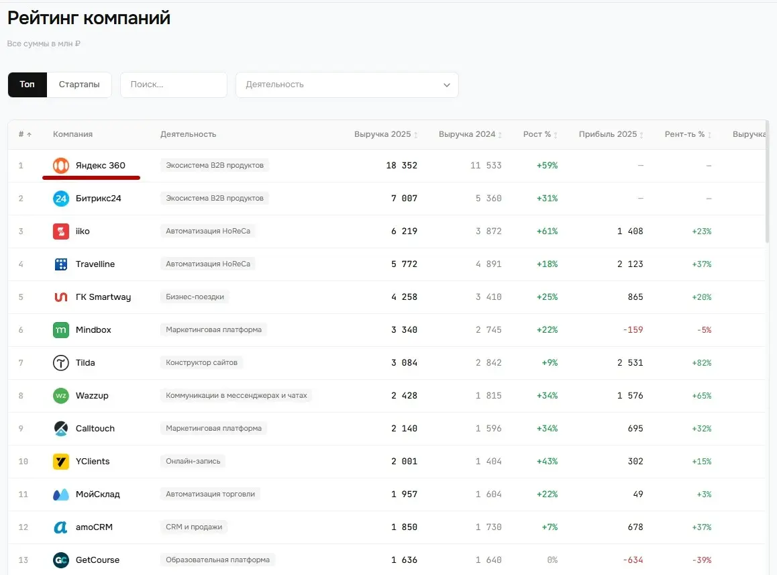
Task: Click the Бизнес-поездки tag
Action: coord(195,297)
